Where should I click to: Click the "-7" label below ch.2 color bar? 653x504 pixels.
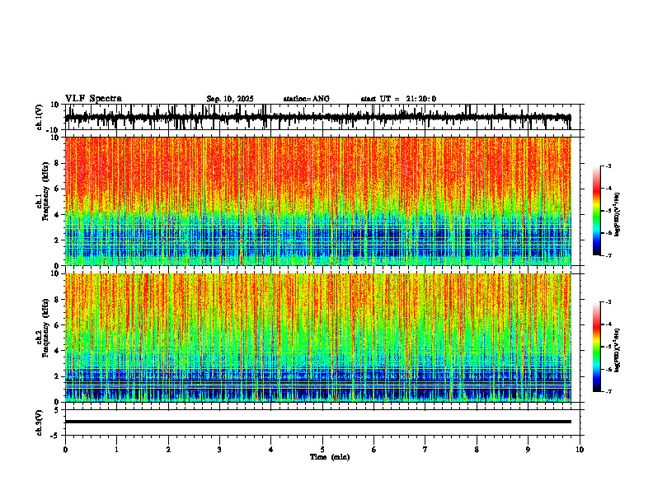608,392
